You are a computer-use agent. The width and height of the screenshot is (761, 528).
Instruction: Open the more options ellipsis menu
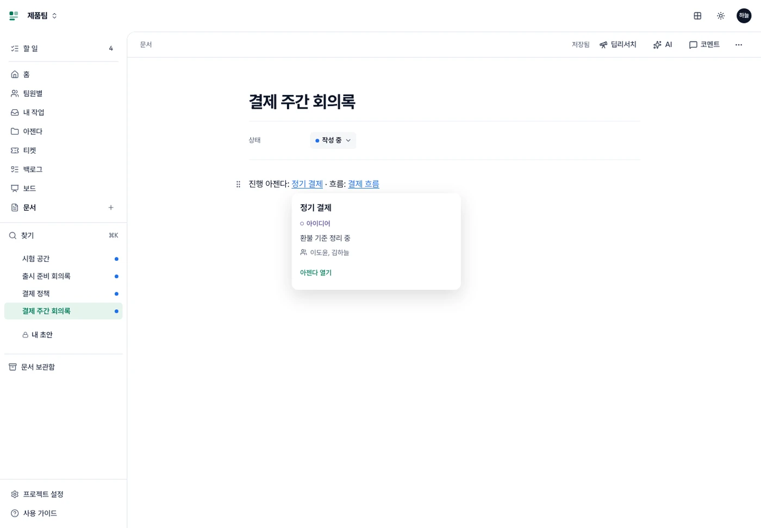tap(739, 45)
